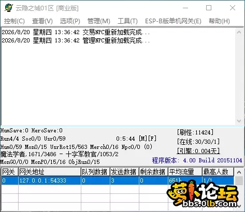Open the 帮助(H) menu
Viewport: 245px width, 212px height.
(219, 21)
